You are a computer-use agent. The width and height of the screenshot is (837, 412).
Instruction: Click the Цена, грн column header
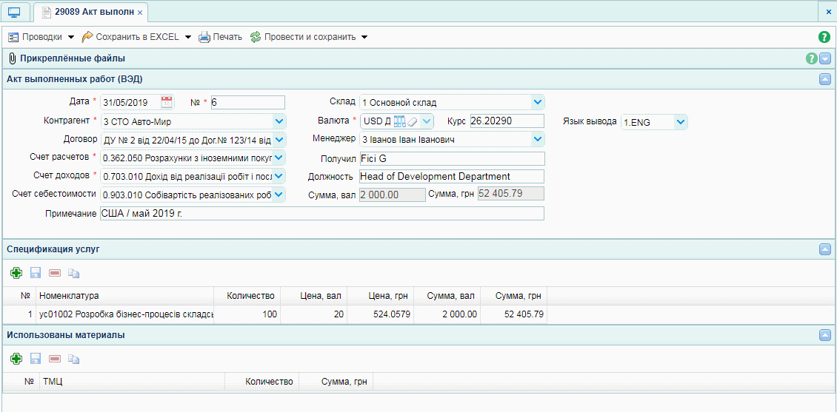click(380, 296)
